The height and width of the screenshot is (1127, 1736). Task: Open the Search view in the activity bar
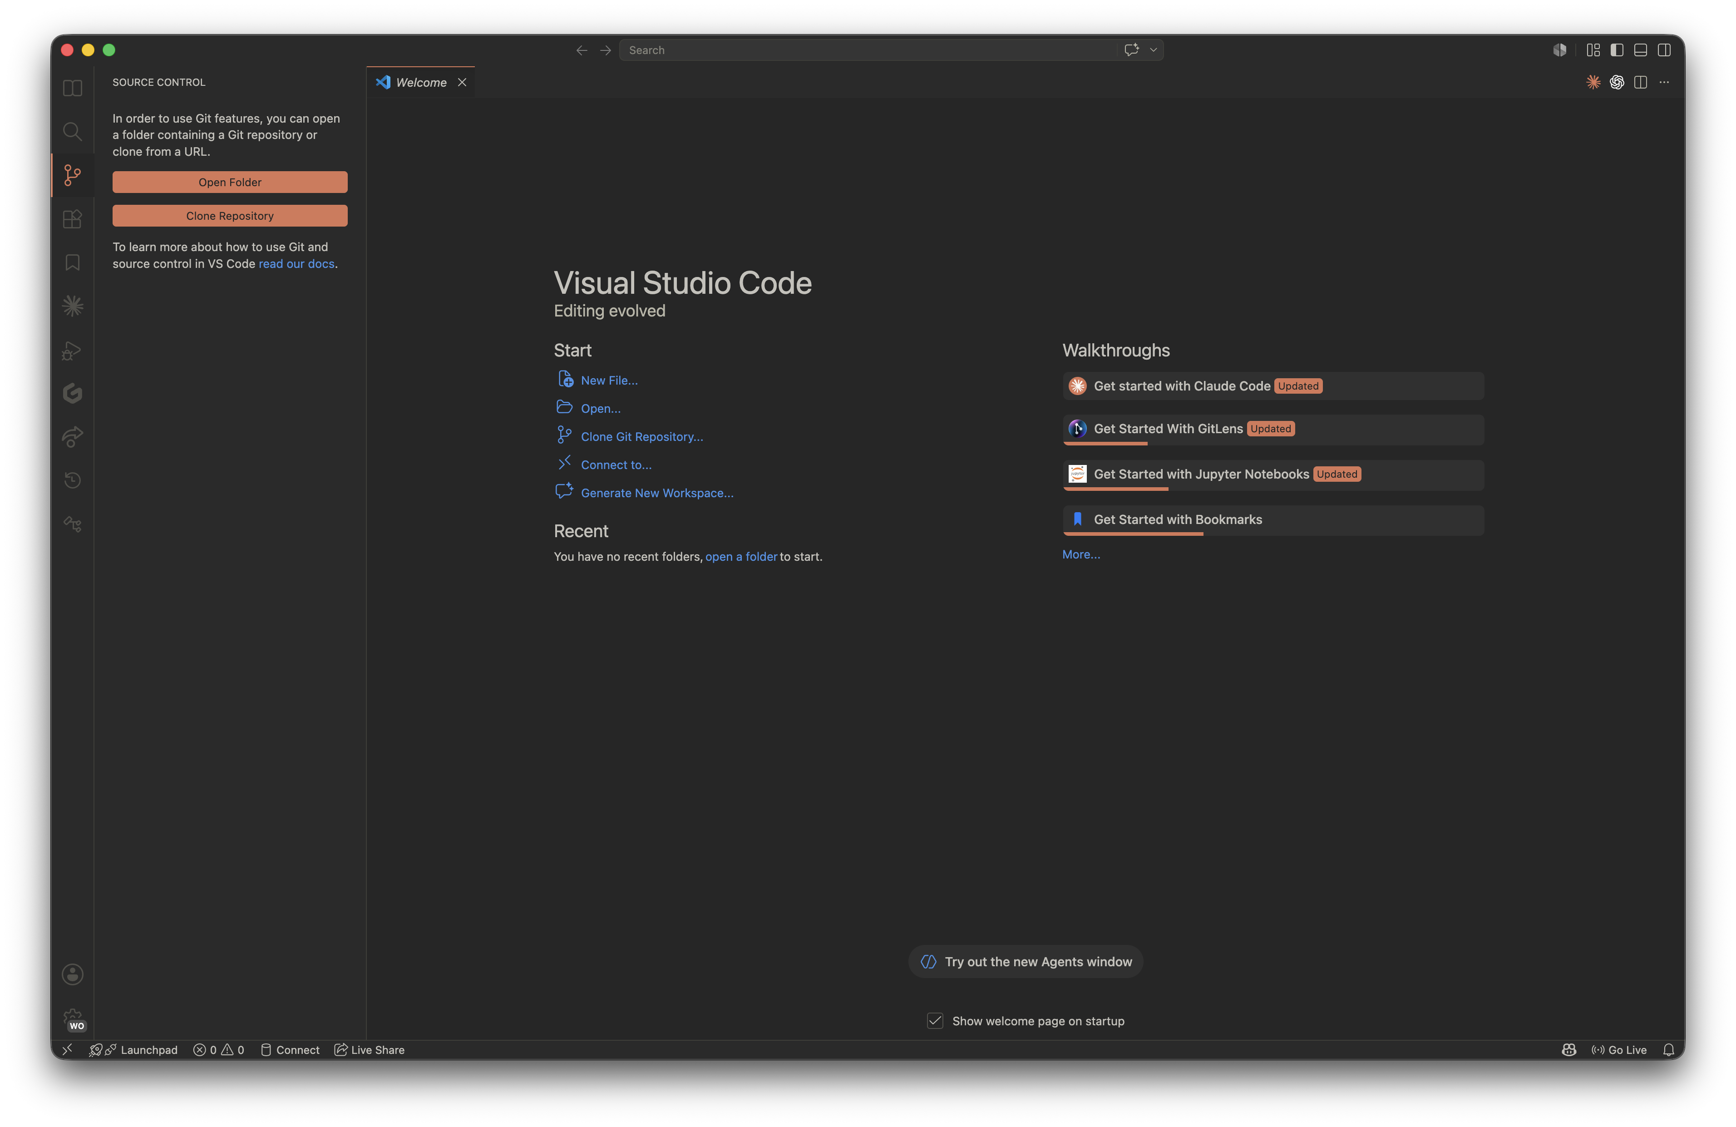pyautogui.click(x=72, y=131)
